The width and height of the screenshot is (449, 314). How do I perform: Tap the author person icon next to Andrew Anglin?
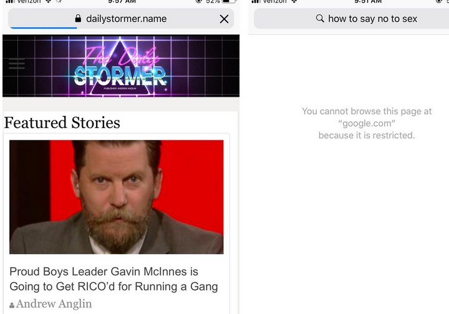pyautogui.click(x=12, y=305)
